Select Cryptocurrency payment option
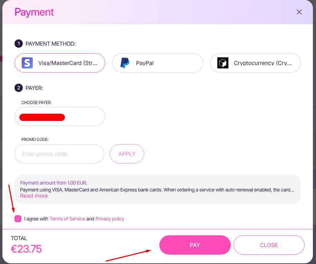Viewport: 316px width, 264px height. coord(255,63)
